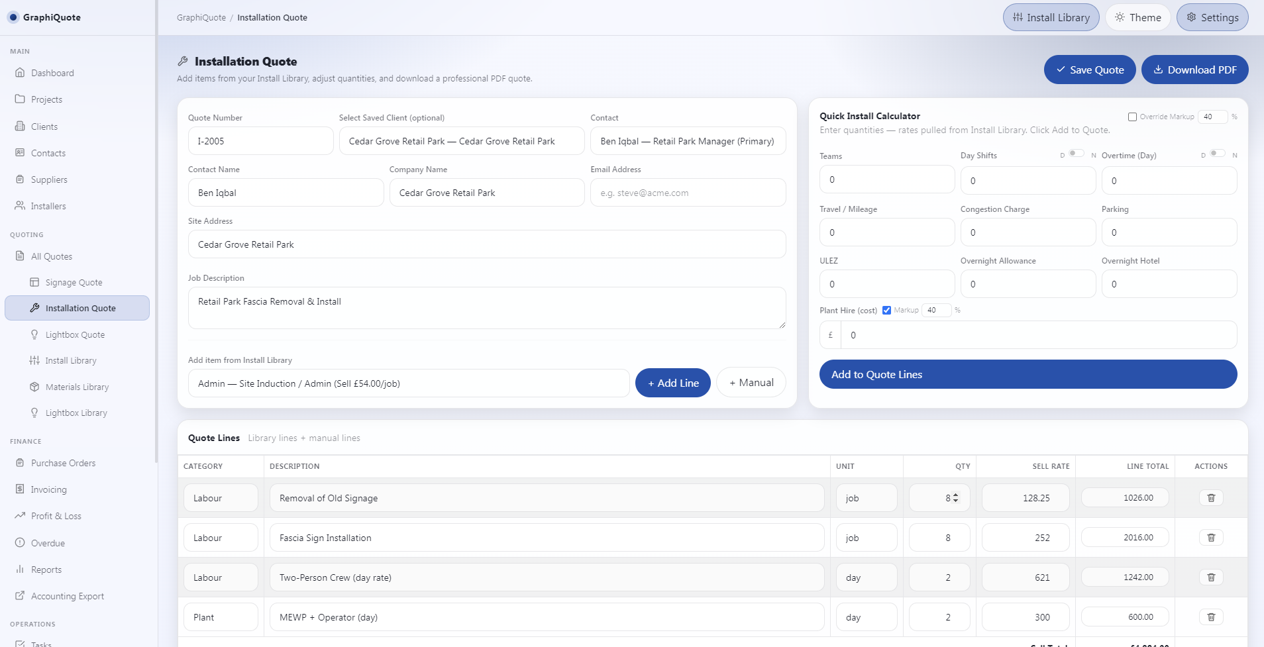Screen dimensions: 1264x647
Task: Open the Contact dropdown
Action: click(688, 141)
